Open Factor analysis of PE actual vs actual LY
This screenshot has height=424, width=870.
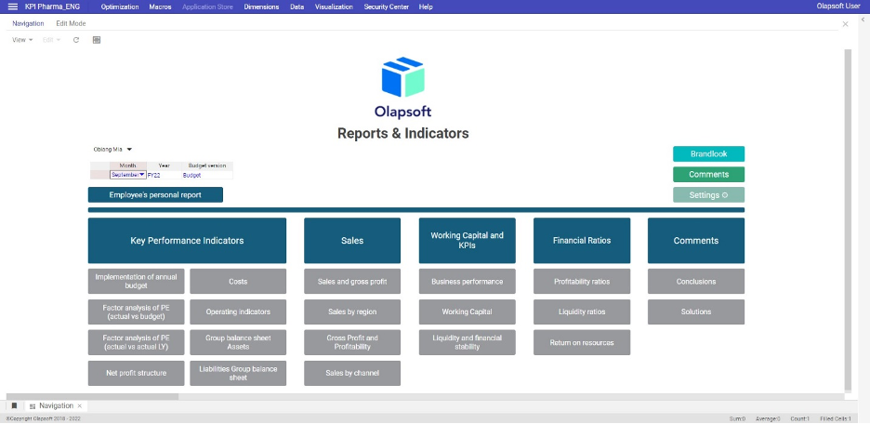[136, 342]
